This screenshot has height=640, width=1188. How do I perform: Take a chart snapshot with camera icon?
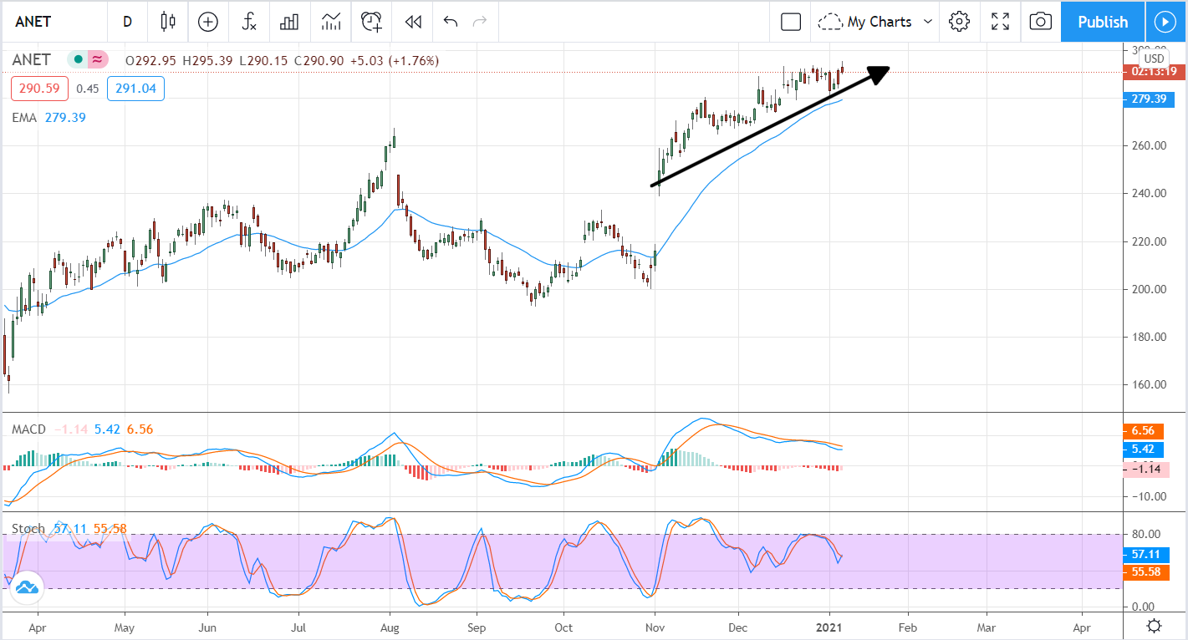coord(1041,22)
